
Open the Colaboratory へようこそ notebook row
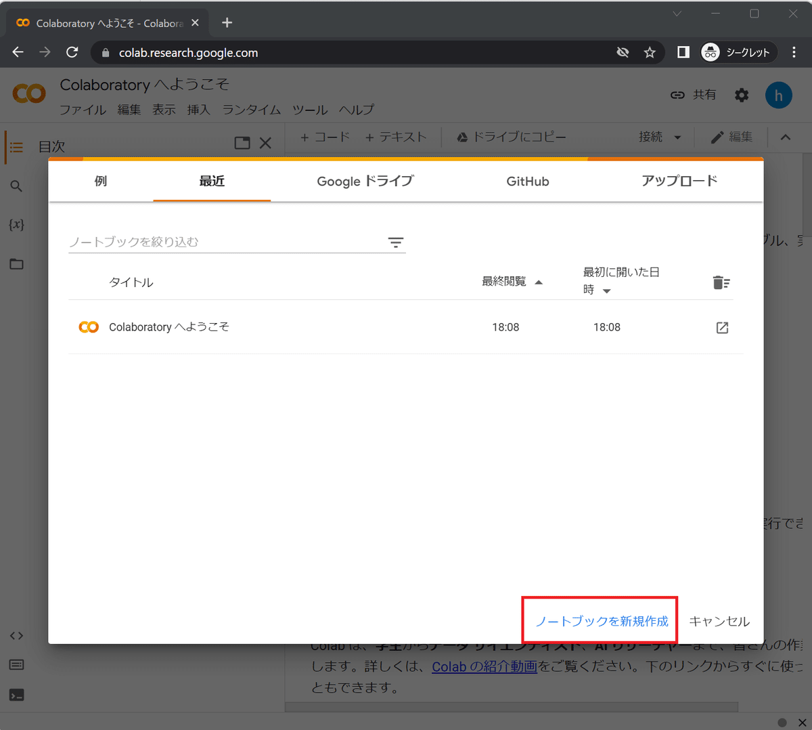pos(406,327)
